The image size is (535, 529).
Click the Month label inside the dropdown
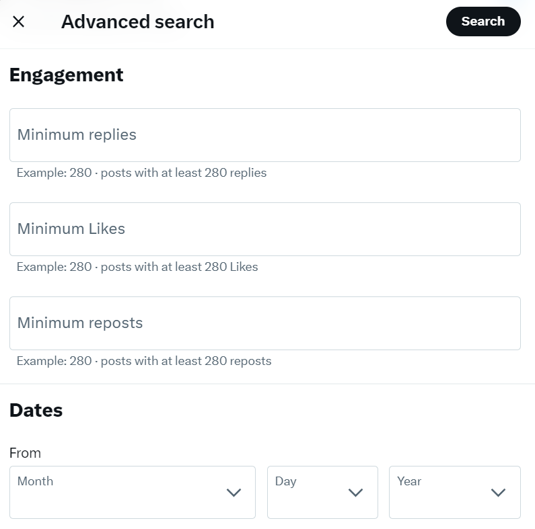pyautogui.click(x=35, y=481)
